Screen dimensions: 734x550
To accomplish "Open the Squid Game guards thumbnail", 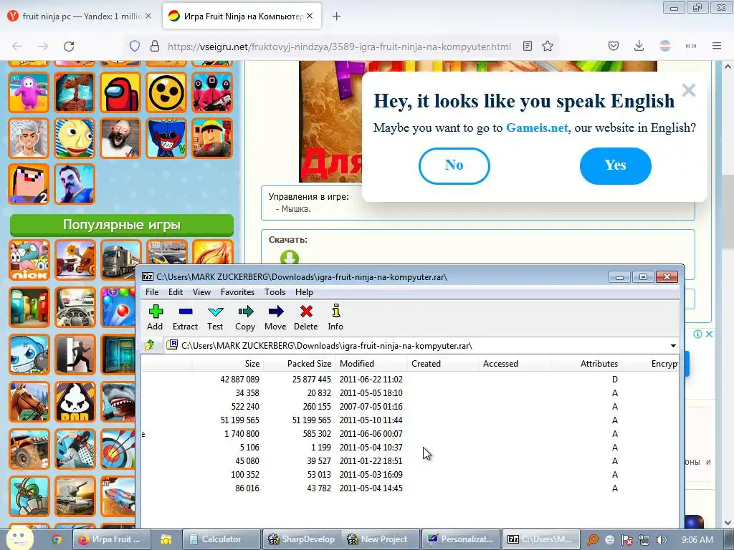I will pyautogui.click(x=212, y=92).
